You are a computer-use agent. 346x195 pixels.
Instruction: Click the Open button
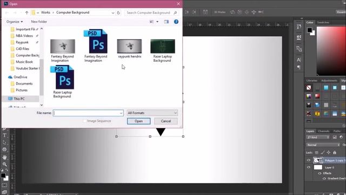coord(138,121)
